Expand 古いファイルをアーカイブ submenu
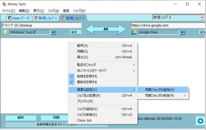This screenshot has height=130, width=206. pyautogui.click(x=103, y=70)
